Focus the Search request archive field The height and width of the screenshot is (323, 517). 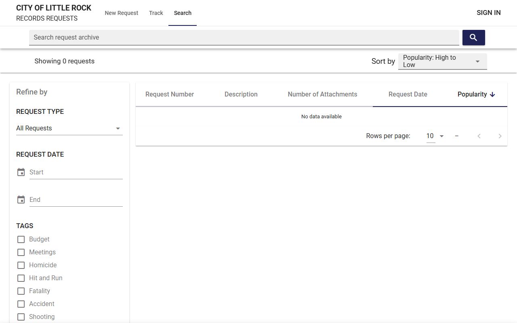pyautogui.click(x=244, y=38)
